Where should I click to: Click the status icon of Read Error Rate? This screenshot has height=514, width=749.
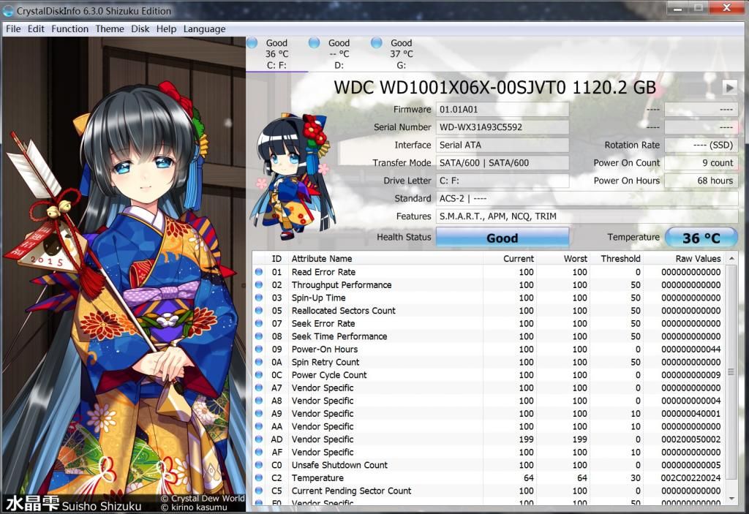(259, 272)
